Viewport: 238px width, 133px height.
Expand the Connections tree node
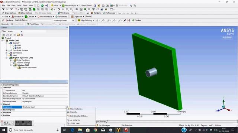point(6,53)
